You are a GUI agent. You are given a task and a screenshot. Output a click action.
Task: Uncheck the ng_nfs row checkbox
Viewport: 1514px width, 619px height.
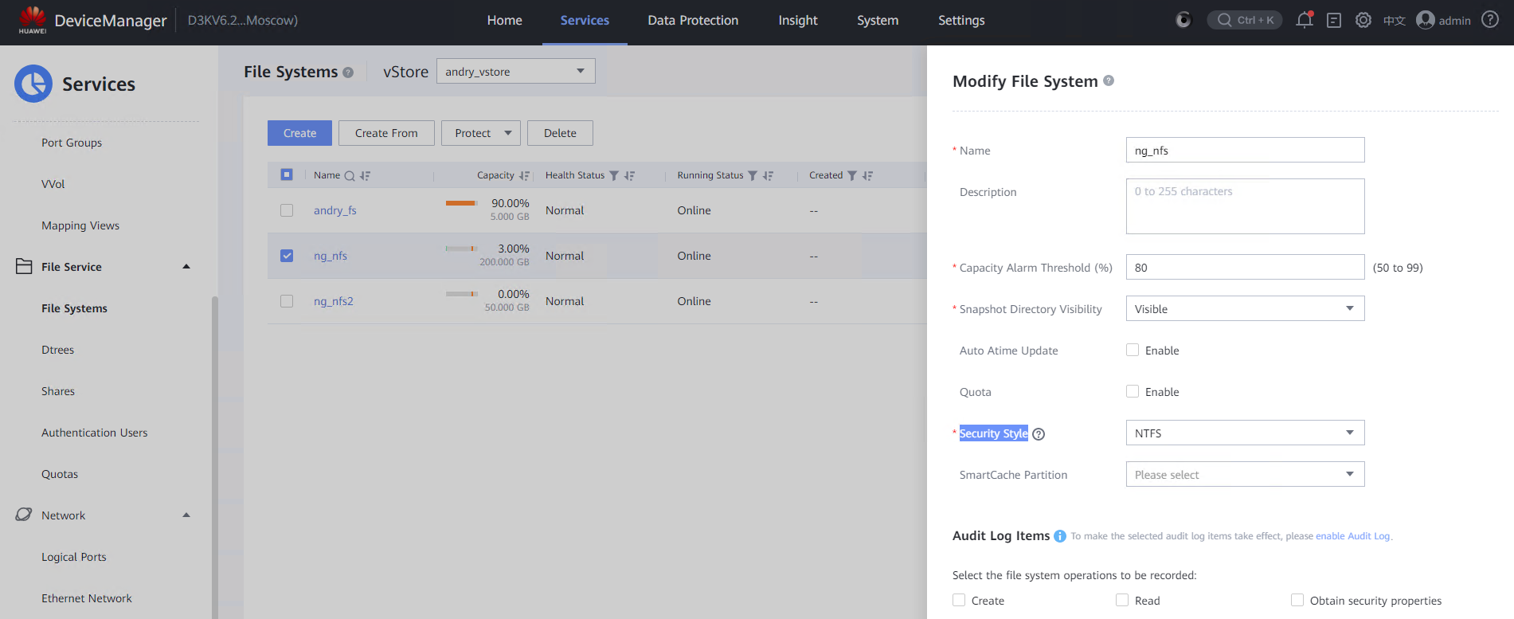click(x=287, y=256)
